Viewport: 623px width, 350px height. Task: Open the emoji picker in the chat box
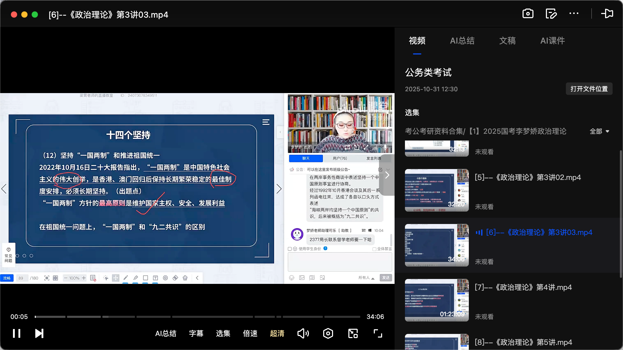292,277
